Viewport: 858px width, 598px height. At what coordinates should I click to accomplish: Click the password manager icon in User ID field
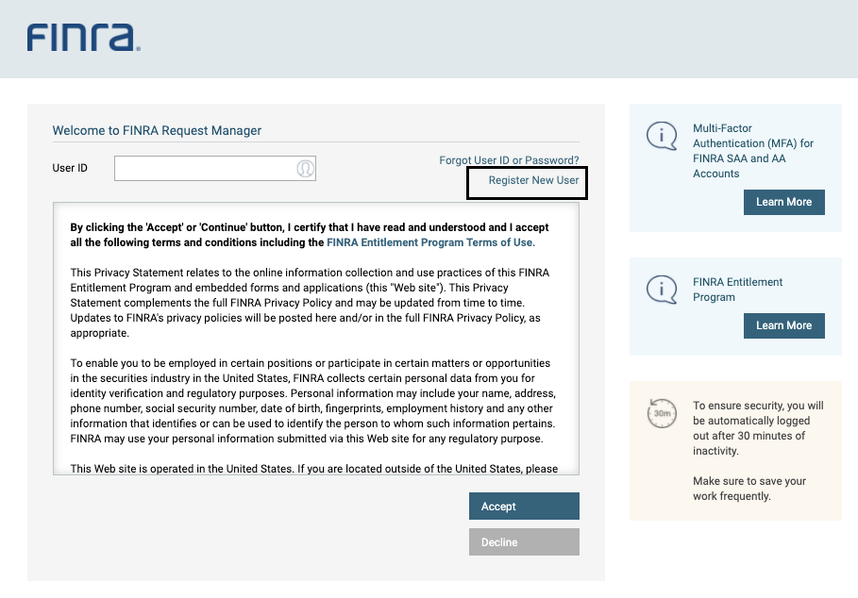pyautogui.click(x=305, y=169)
